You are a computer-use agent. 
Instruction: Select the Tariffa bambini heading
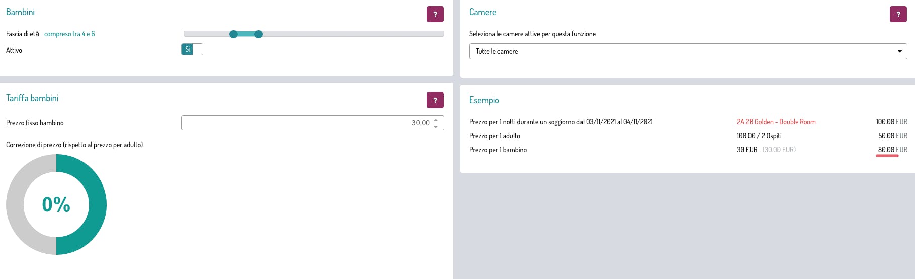pos(32,98)
